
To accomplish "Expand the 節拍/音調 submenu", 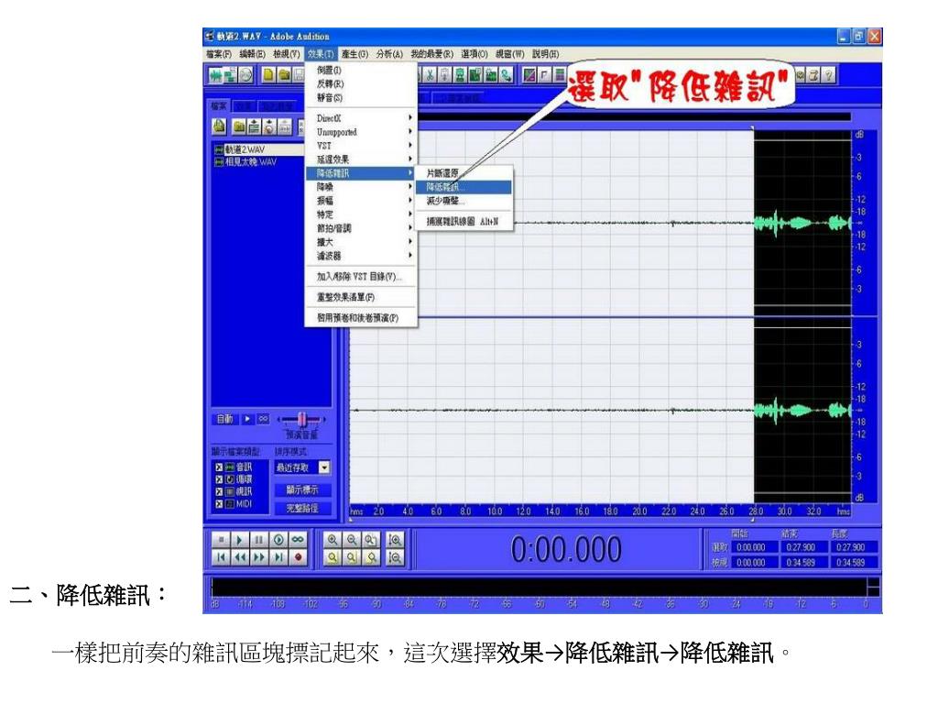I will 361,228.
